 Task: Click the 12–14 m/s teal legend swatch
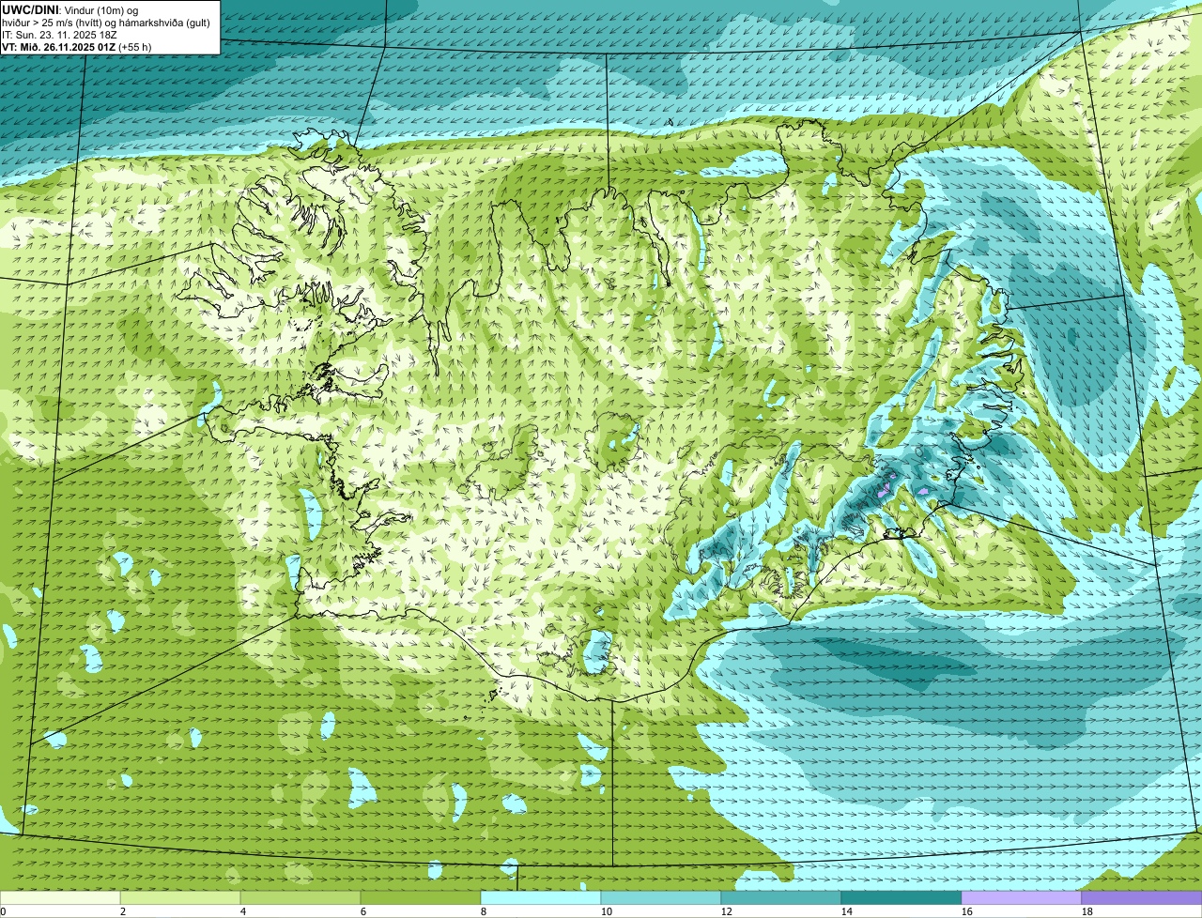pos(781,898)
